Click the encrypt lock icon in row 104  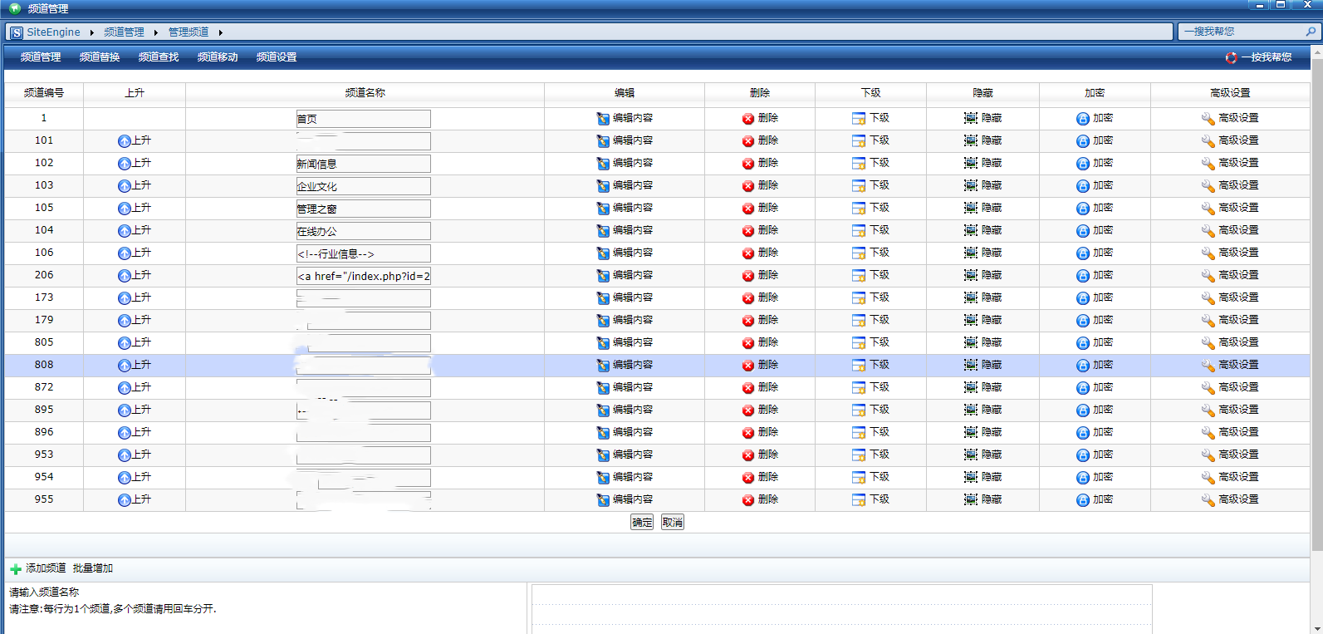point(1083,231)
